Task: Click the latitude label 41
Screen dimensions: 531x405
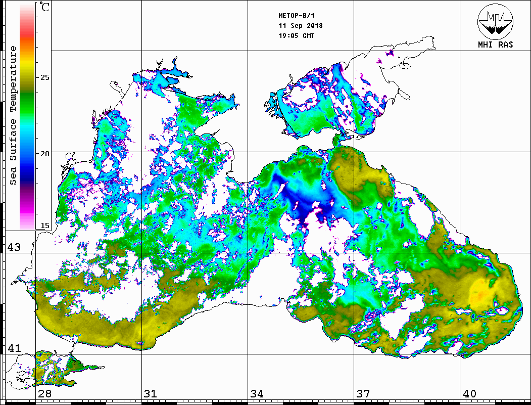Action: pos(14,348)
